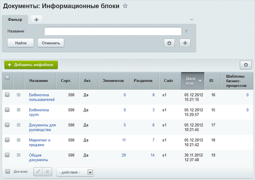Screen dimensions: 255x180
Task: Click the Разделов column header
Action: pyautogui.click(x=145, y=81)
